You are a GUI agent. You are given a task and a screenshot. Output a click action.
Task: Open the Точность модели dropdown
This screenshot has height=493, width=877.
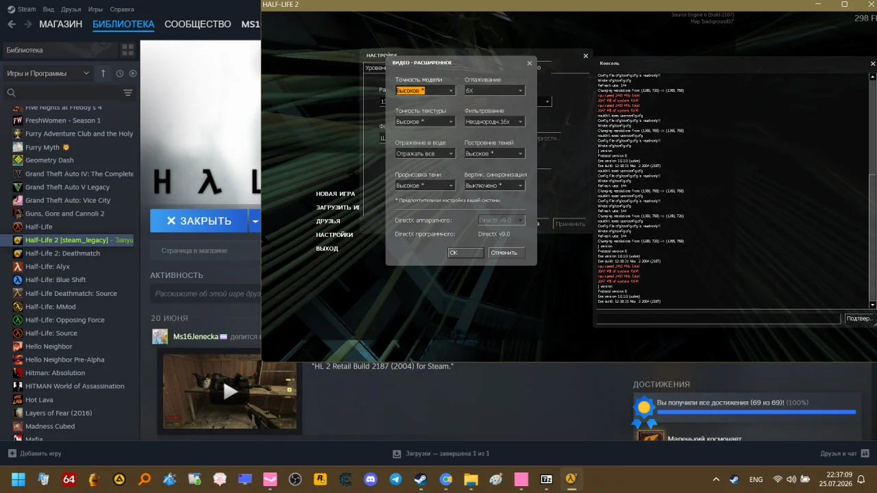[x=425, y=90]
